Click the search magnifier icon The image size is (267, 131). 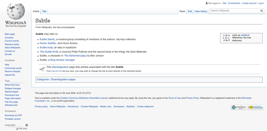coord(261,11)
